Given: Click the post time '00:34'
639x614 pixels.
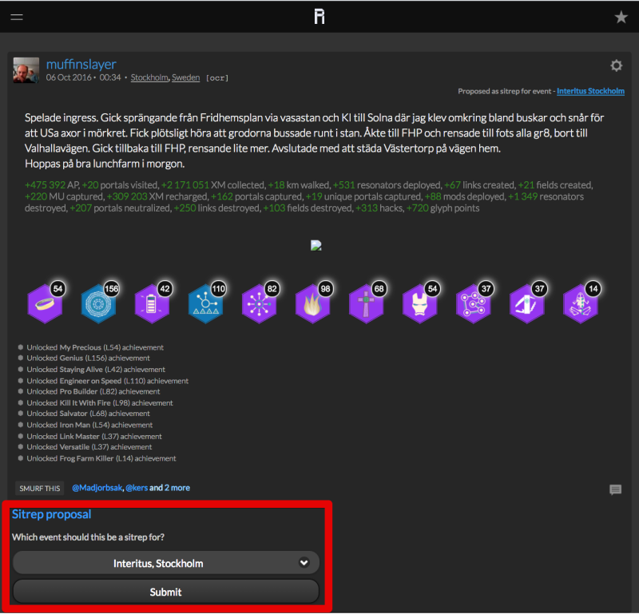Looking at the screenshot, I should point(110,77).
